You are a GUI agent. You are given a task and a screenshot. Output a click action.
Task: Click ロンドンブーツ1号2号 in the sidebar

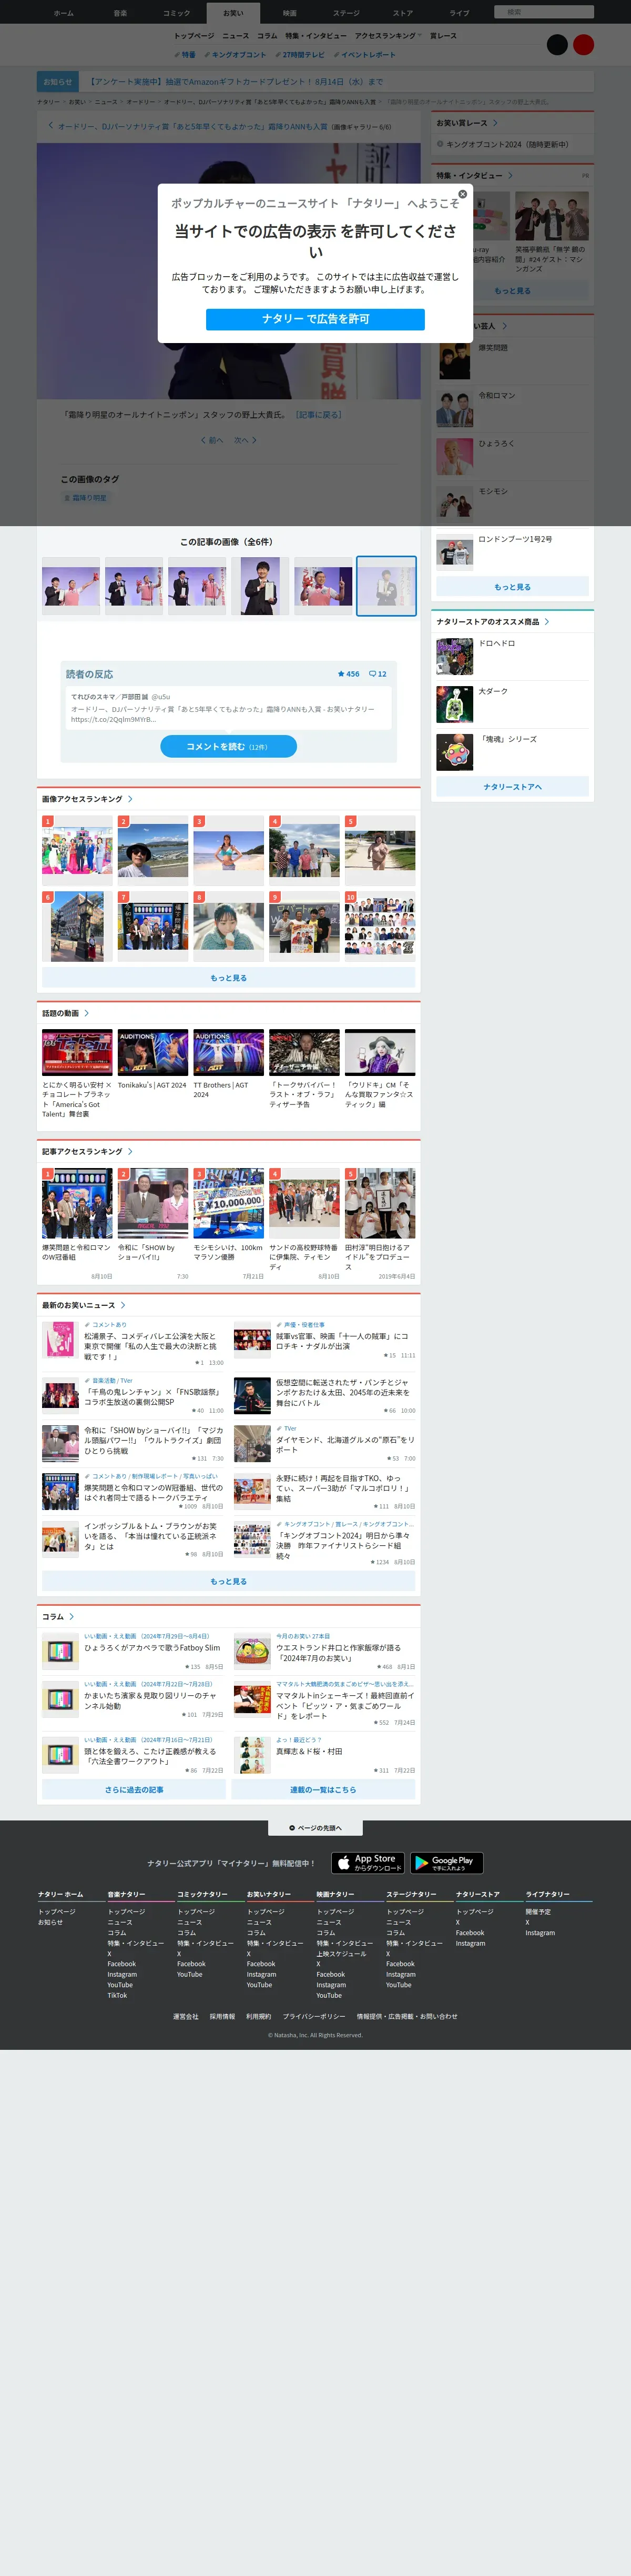[514, 539]
